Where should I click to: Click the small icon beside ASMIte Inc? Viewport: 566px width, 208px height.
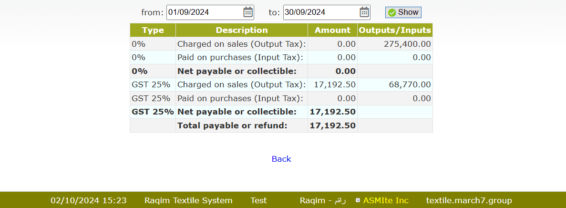coord(358,200)
